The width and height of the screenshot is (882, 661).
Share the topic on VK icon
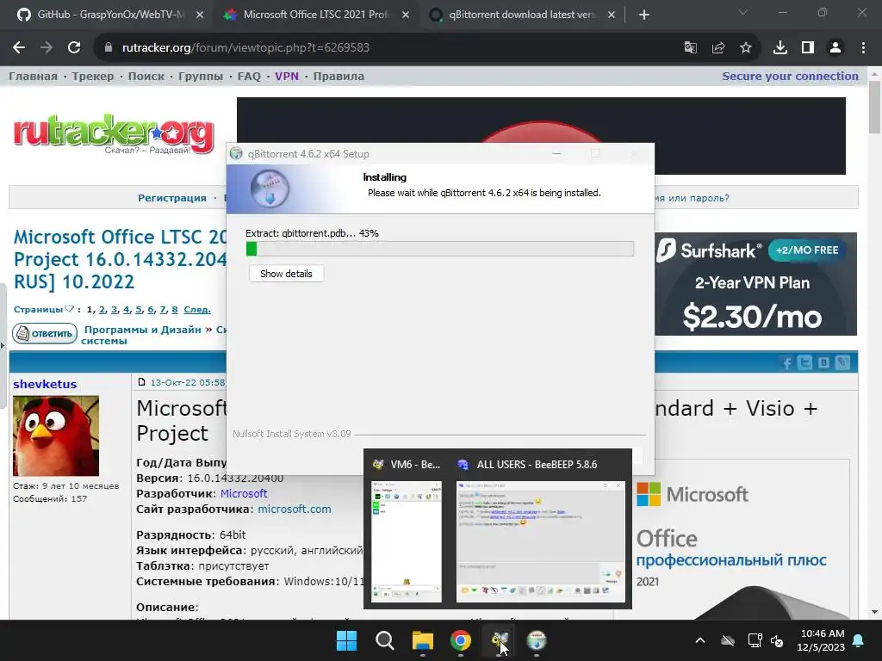[823, 363]
